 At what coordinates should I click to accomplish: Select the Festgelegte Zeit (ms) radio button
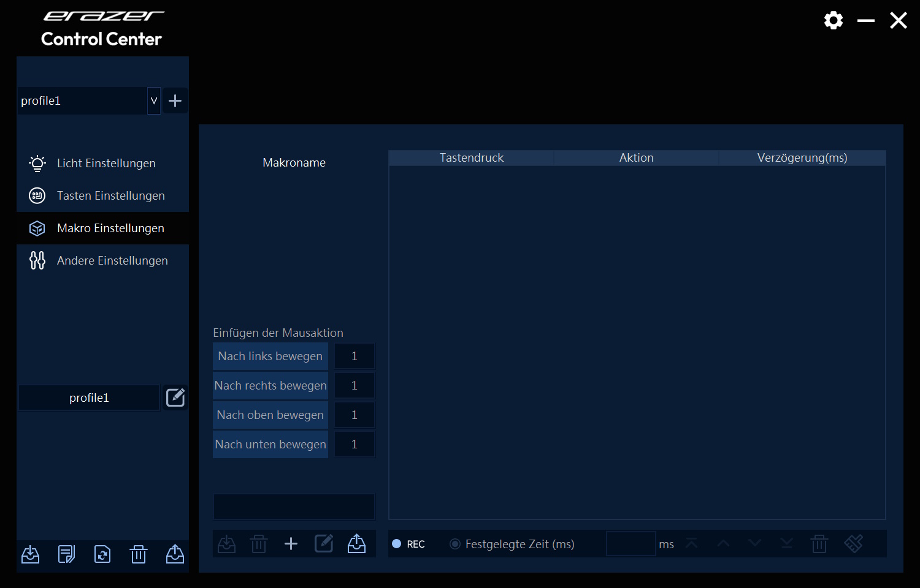(x=455, y=544)
